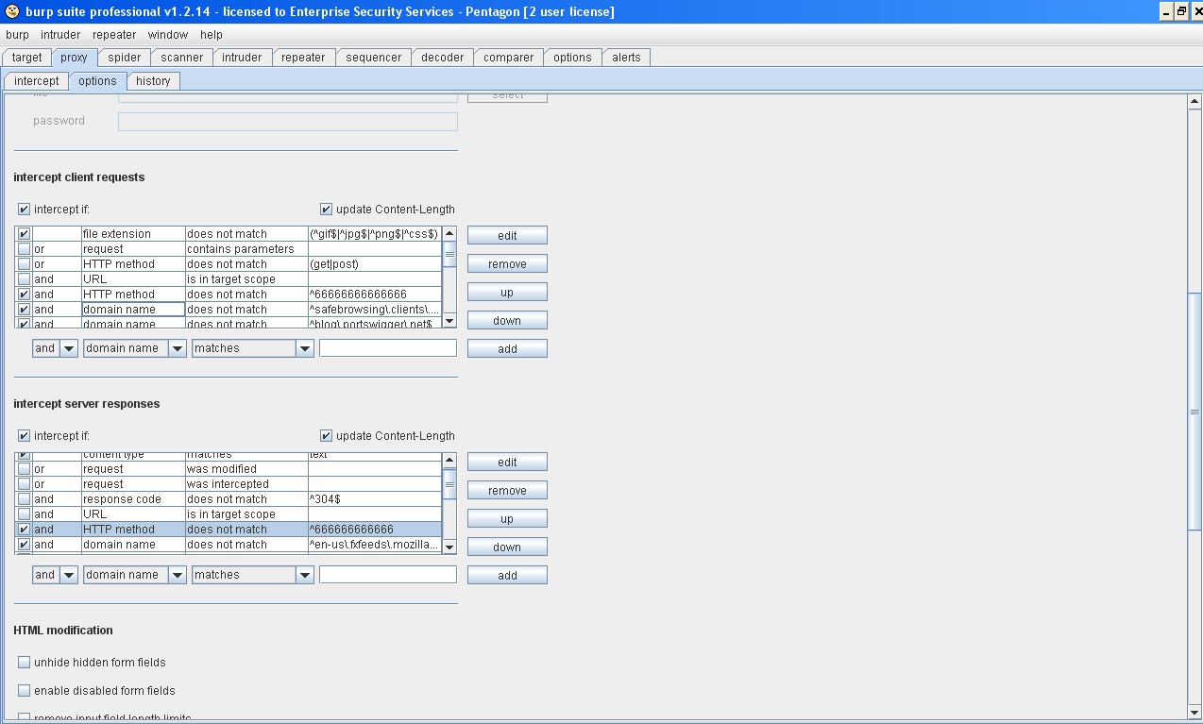Enable 'enable disabled form fields' option
The image size is (1203, 724).
[x=25, y=691]
